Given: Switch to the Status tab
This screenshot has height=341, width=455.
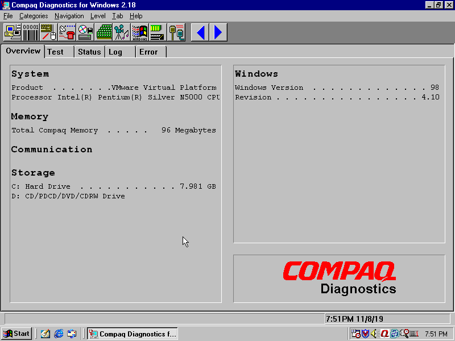Looking at the screenshot, I should point(89,52).
